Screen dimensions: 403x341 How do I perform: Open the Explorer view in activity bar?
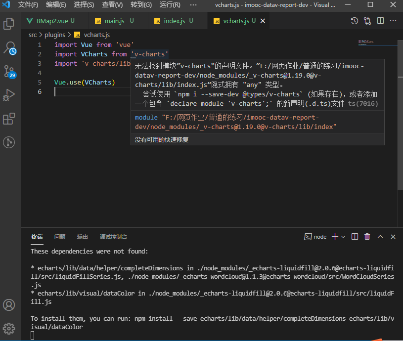8,23
